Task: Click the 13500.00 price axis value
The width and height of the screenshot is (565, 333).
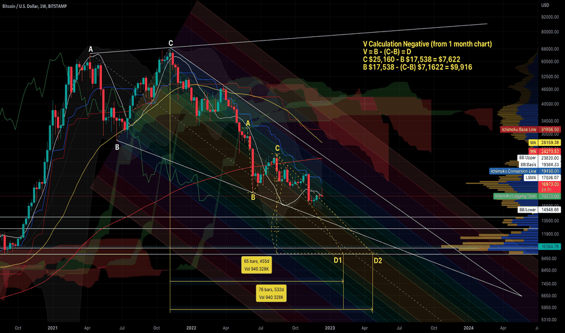Action: 550,220
